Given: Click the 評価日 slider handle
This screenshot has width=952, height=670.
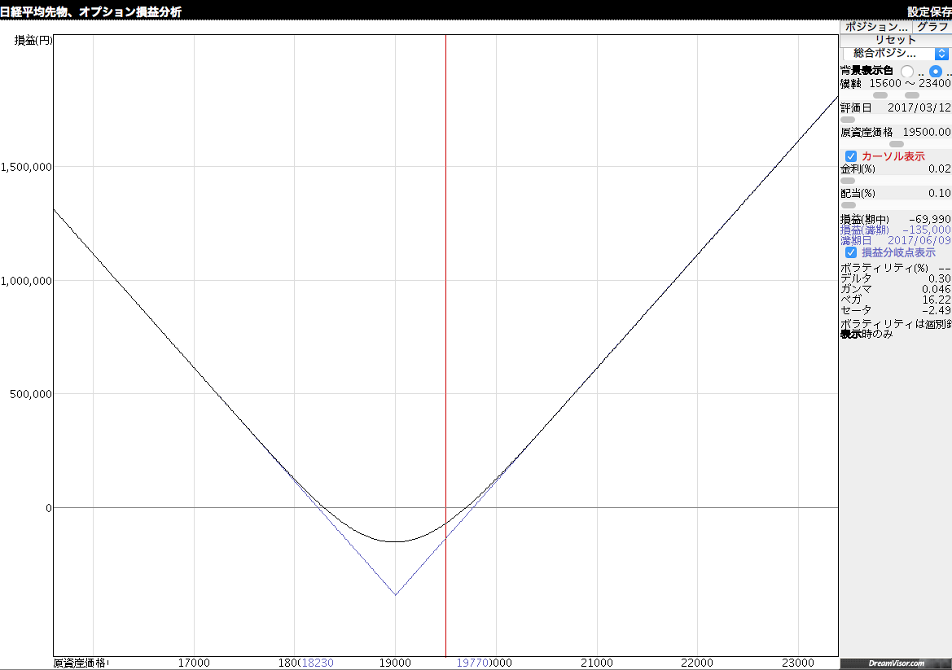Looking at the screenshot, I should (848, 120).
